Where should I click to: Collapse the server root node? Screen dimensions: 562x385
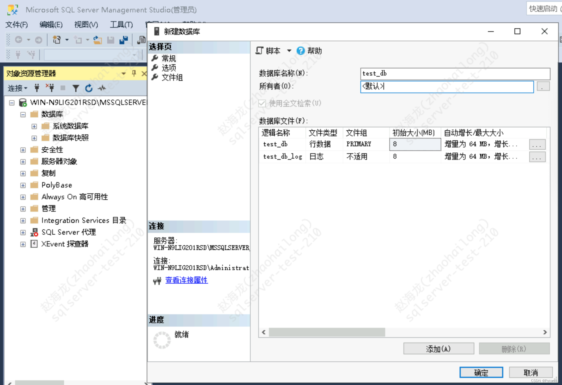[x=12, y=103]
